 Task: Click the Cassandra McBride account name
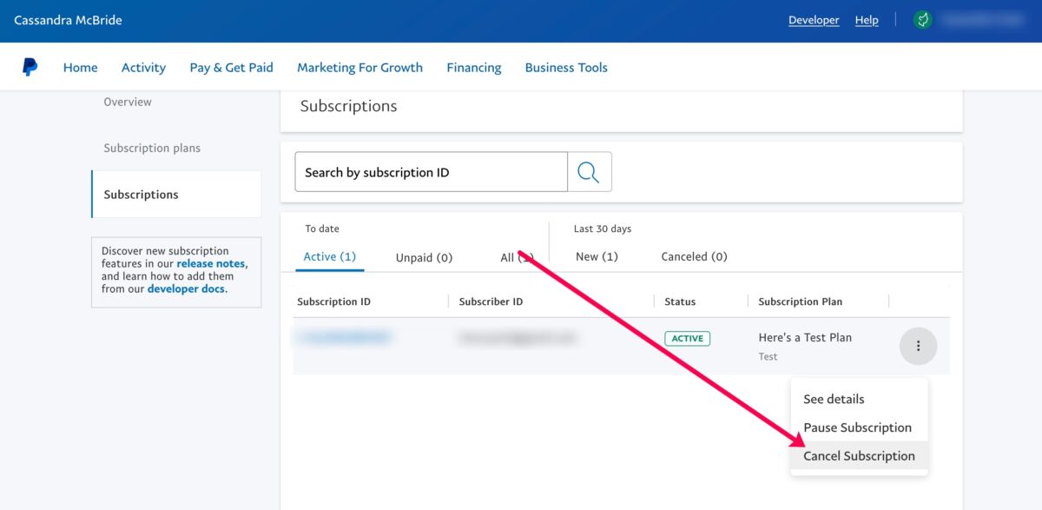click(68, 20)
